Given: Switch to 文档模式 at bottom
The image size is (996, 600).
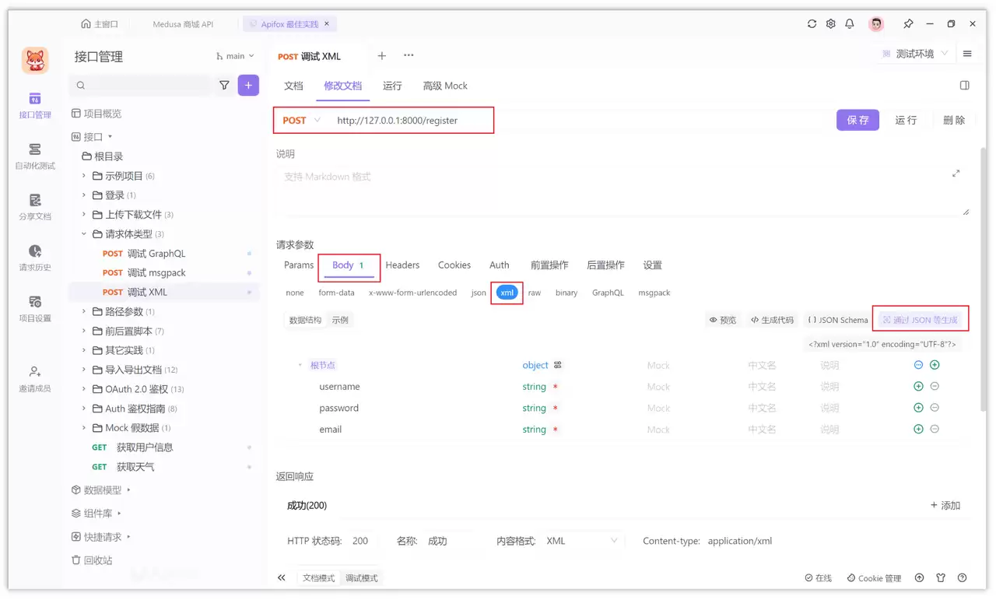Looking at the screenshot, I should 318,578.
